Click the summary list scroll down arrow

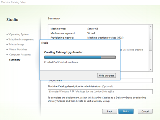(x=151, y=70)
